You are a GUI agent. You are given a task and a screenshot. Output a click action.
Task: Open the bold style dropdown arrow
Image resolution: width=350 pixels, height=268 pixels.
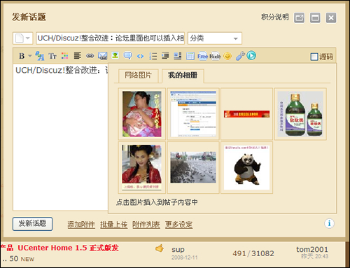pos(30,56)
